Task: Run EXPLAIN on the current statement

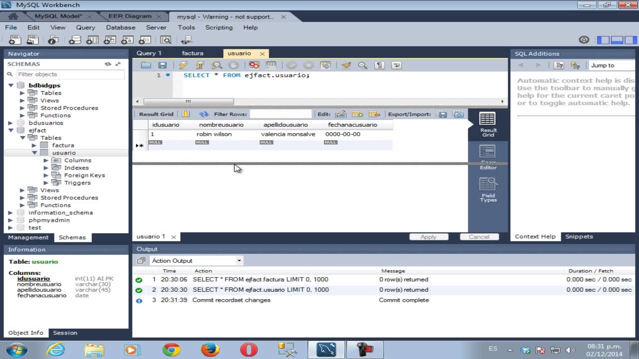Action: click(x=217, y=65)
